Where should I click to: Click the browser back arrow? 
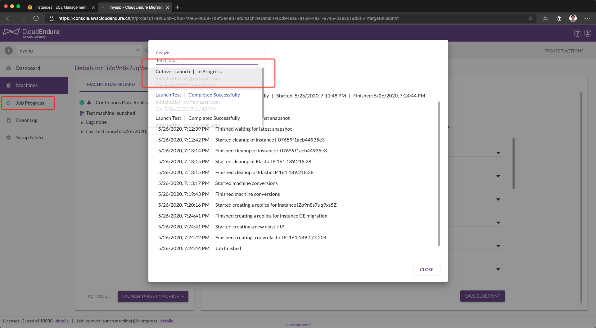[x=9, y=18]
